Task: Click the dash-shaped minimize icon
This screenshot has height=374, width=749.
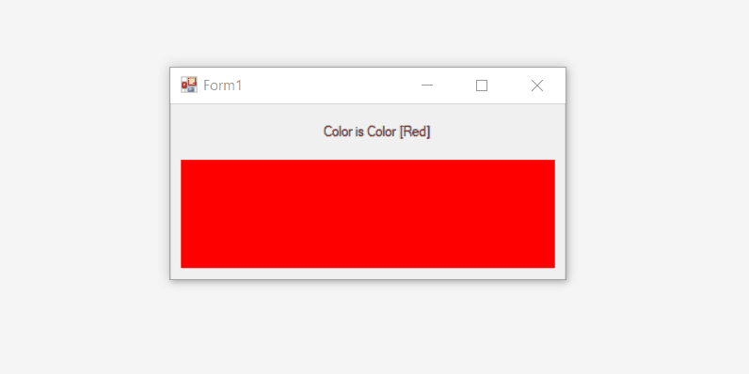Action: 427,86
